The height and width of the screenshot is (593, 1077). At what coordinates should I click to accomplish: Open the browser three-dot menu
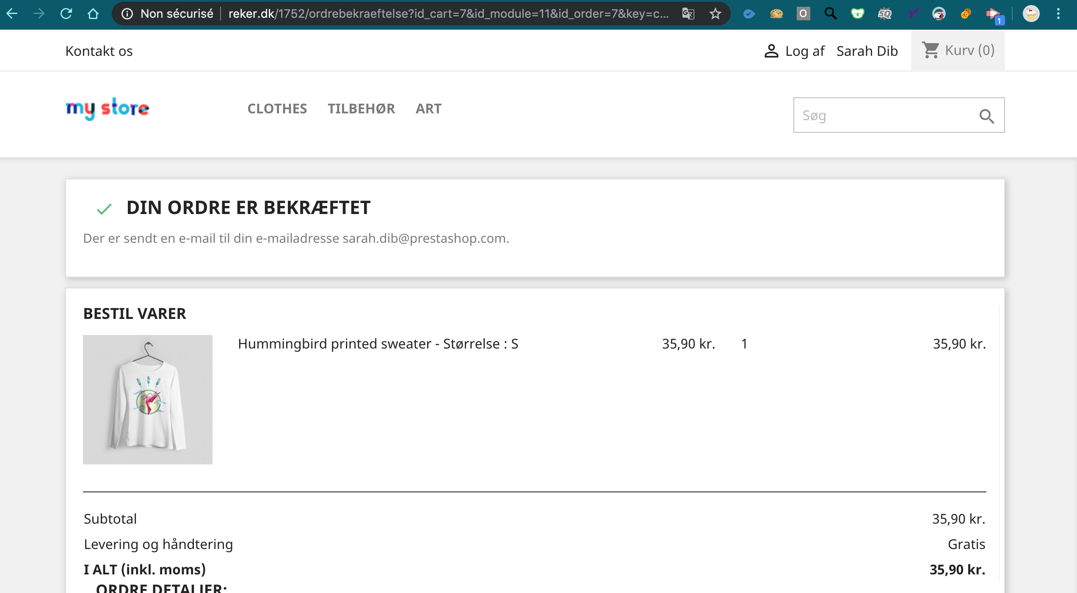(1058, 14)
